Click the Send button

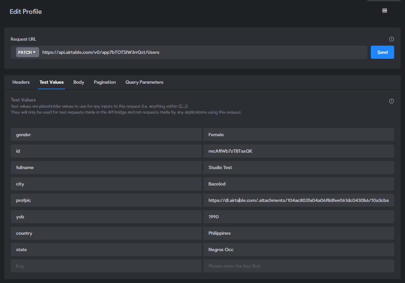click(382, 52)
